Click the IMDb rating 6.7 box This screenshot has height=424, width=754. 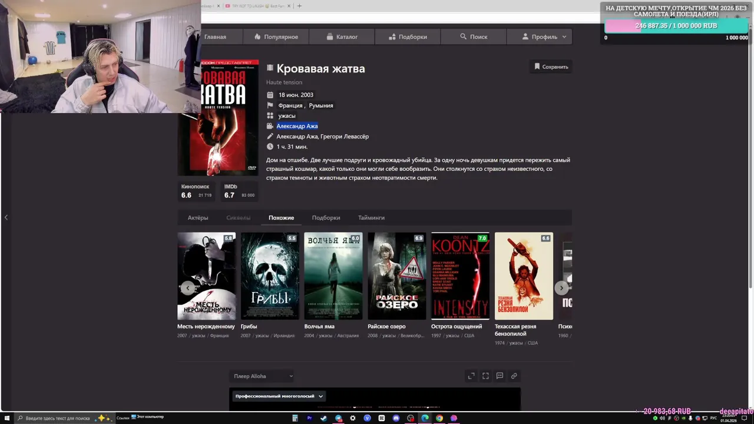coord(239,191)
